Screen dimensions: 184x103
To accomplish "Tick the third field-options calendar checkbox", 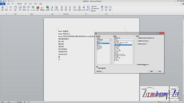I will (137, 44).
